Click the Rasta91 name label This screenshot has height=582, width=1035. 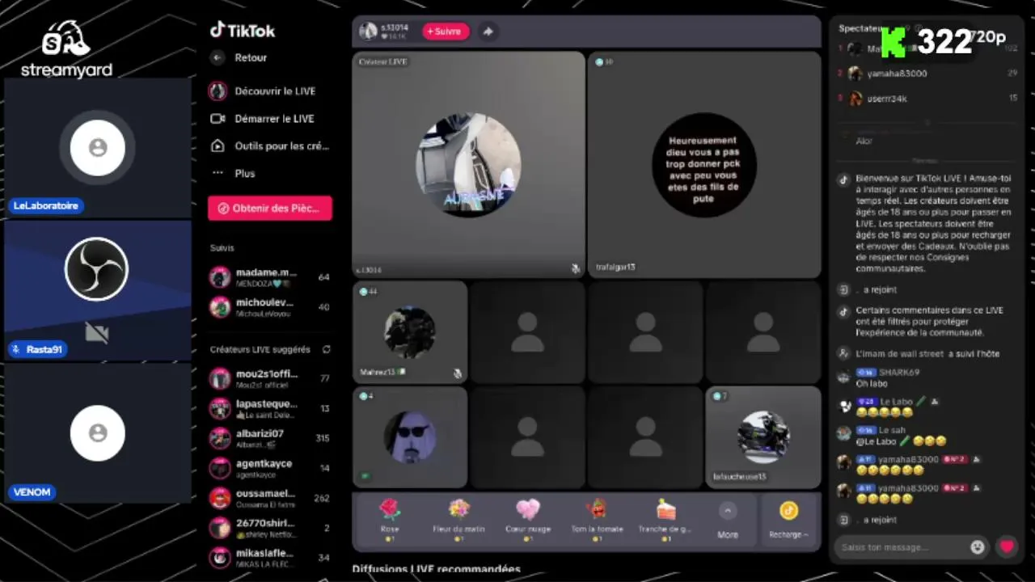(x=44, y=349)
